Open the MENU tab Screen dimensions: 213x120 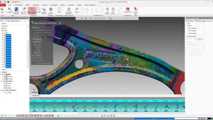click(3, 5)
